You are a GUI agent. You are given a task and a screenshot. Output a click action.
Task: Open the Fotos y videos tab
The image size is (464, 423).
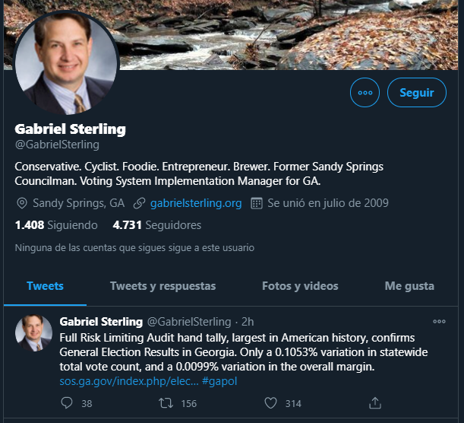(300, 286)
